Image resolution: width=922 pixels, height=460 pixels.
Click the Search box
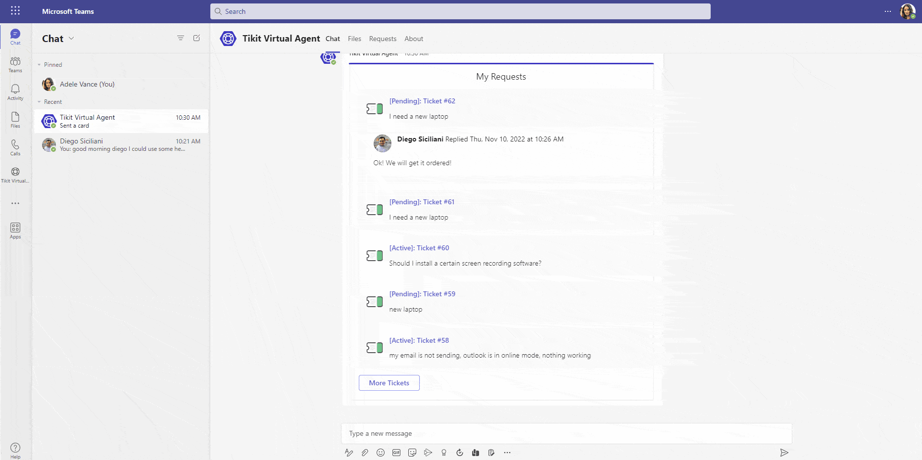coord(460,11)
